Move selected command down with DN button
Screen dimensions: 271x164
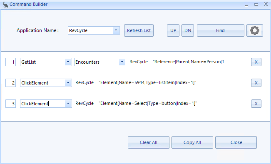click(x=188, y=30)
